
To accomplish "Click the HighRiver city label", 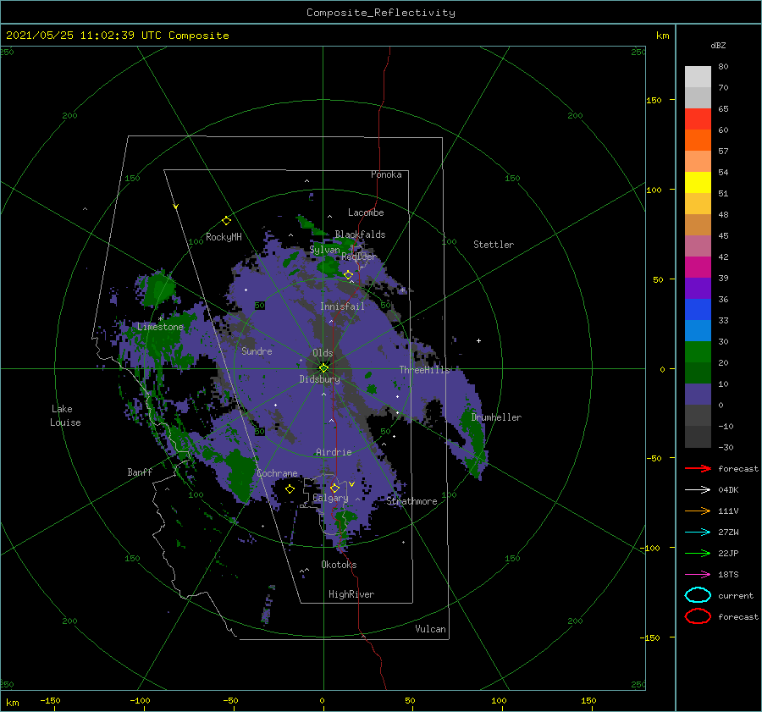I will point(351,594).
